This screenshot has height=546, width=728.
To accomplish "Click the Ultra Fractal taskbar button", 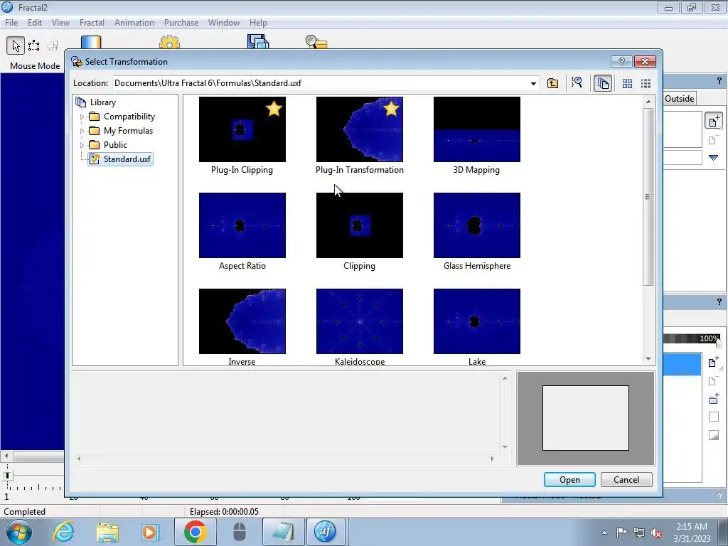I will click(x=325, y=532).
